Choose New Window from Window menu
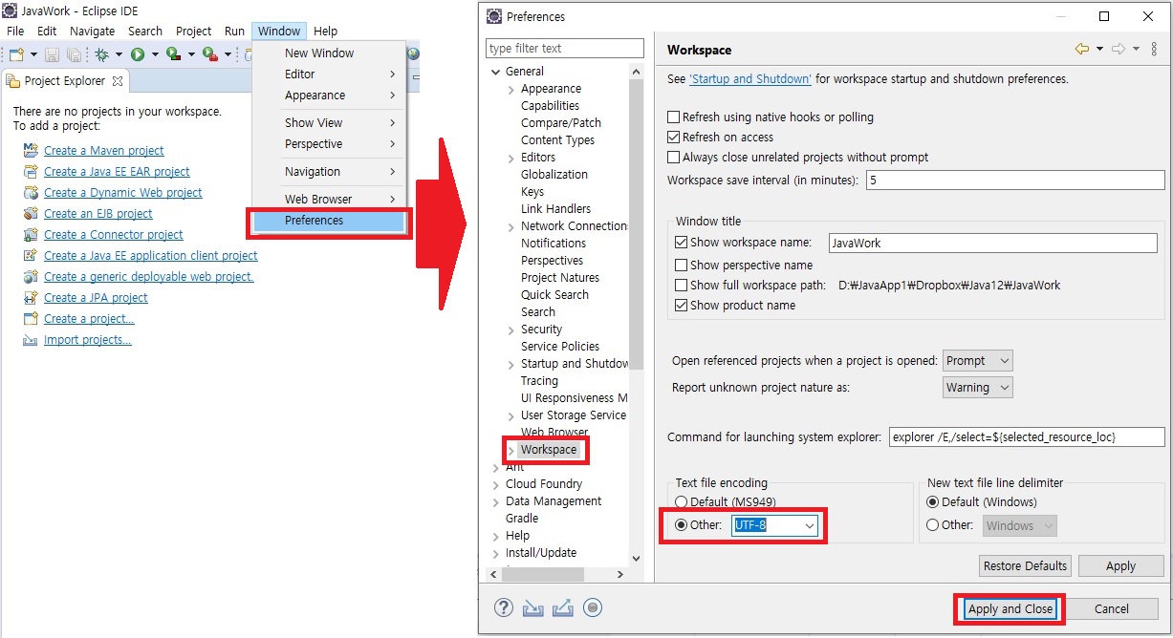This screenshot has height=638, width=1173. click(329, 53)
